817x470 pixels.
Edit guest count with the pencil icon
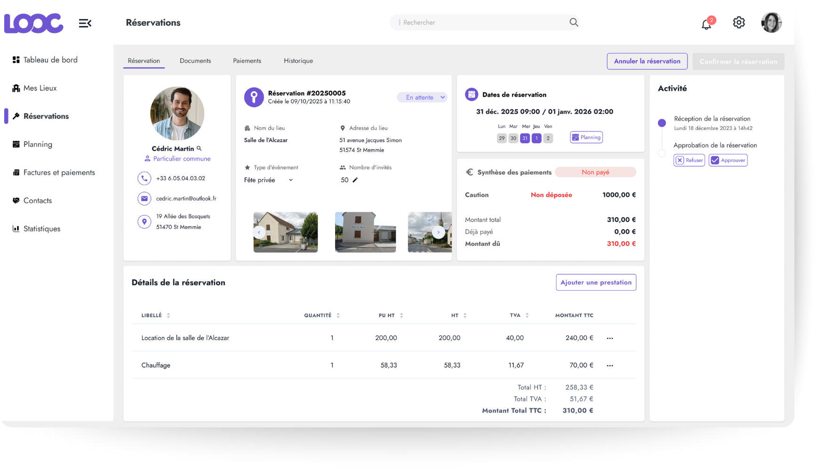point(355,180)
